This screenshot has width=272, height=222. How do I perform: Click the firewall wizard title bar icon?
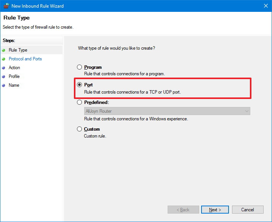(5, 6)
